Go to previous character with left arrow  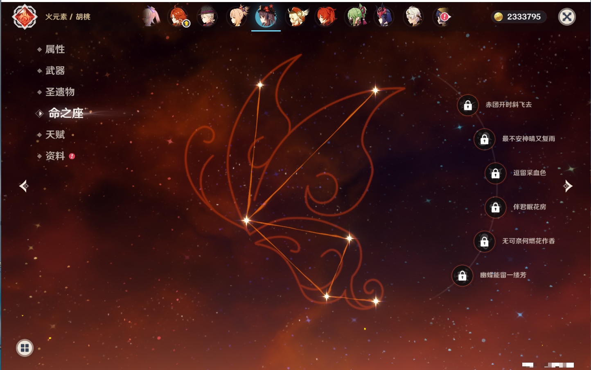24,186
